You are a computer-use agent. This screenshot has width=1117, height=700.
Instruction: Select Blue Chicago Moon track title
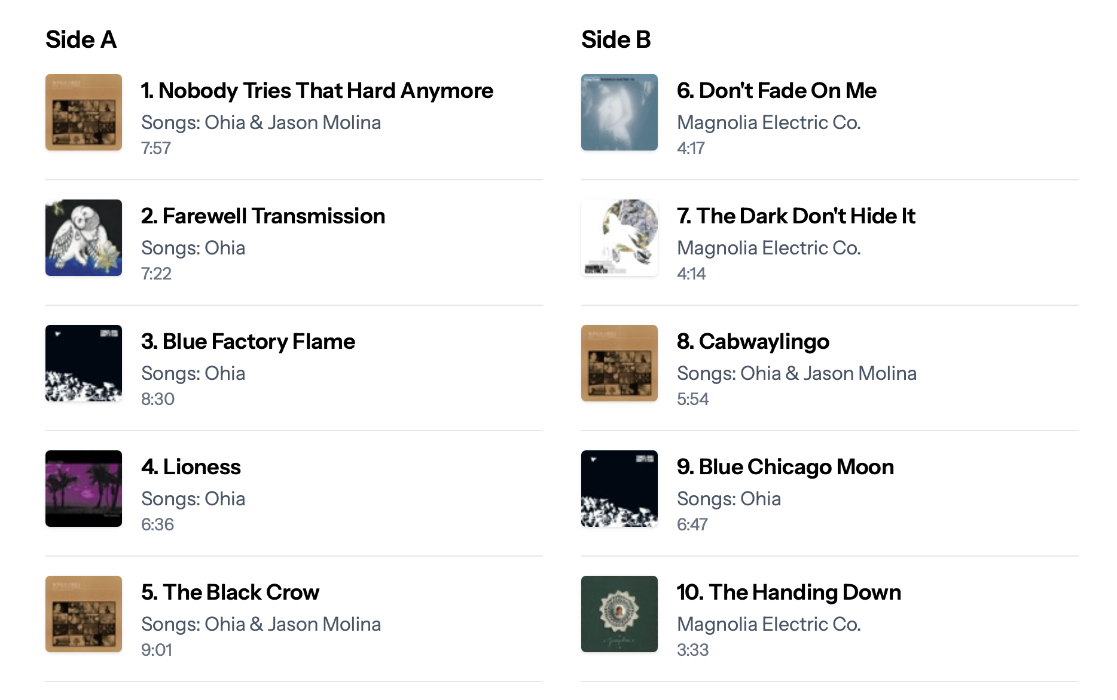click(x=785, y=467)
